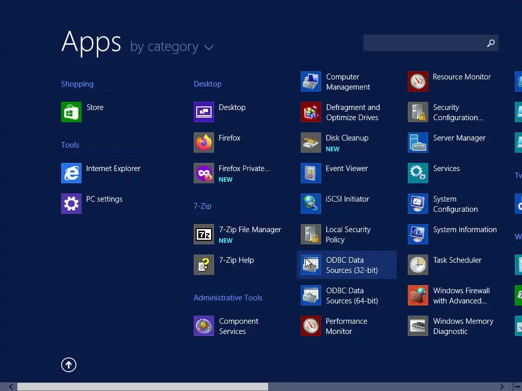Open Defragment and Optimize Drives icon
This screenshot has height=391, width=522.
tap(311, 112)
